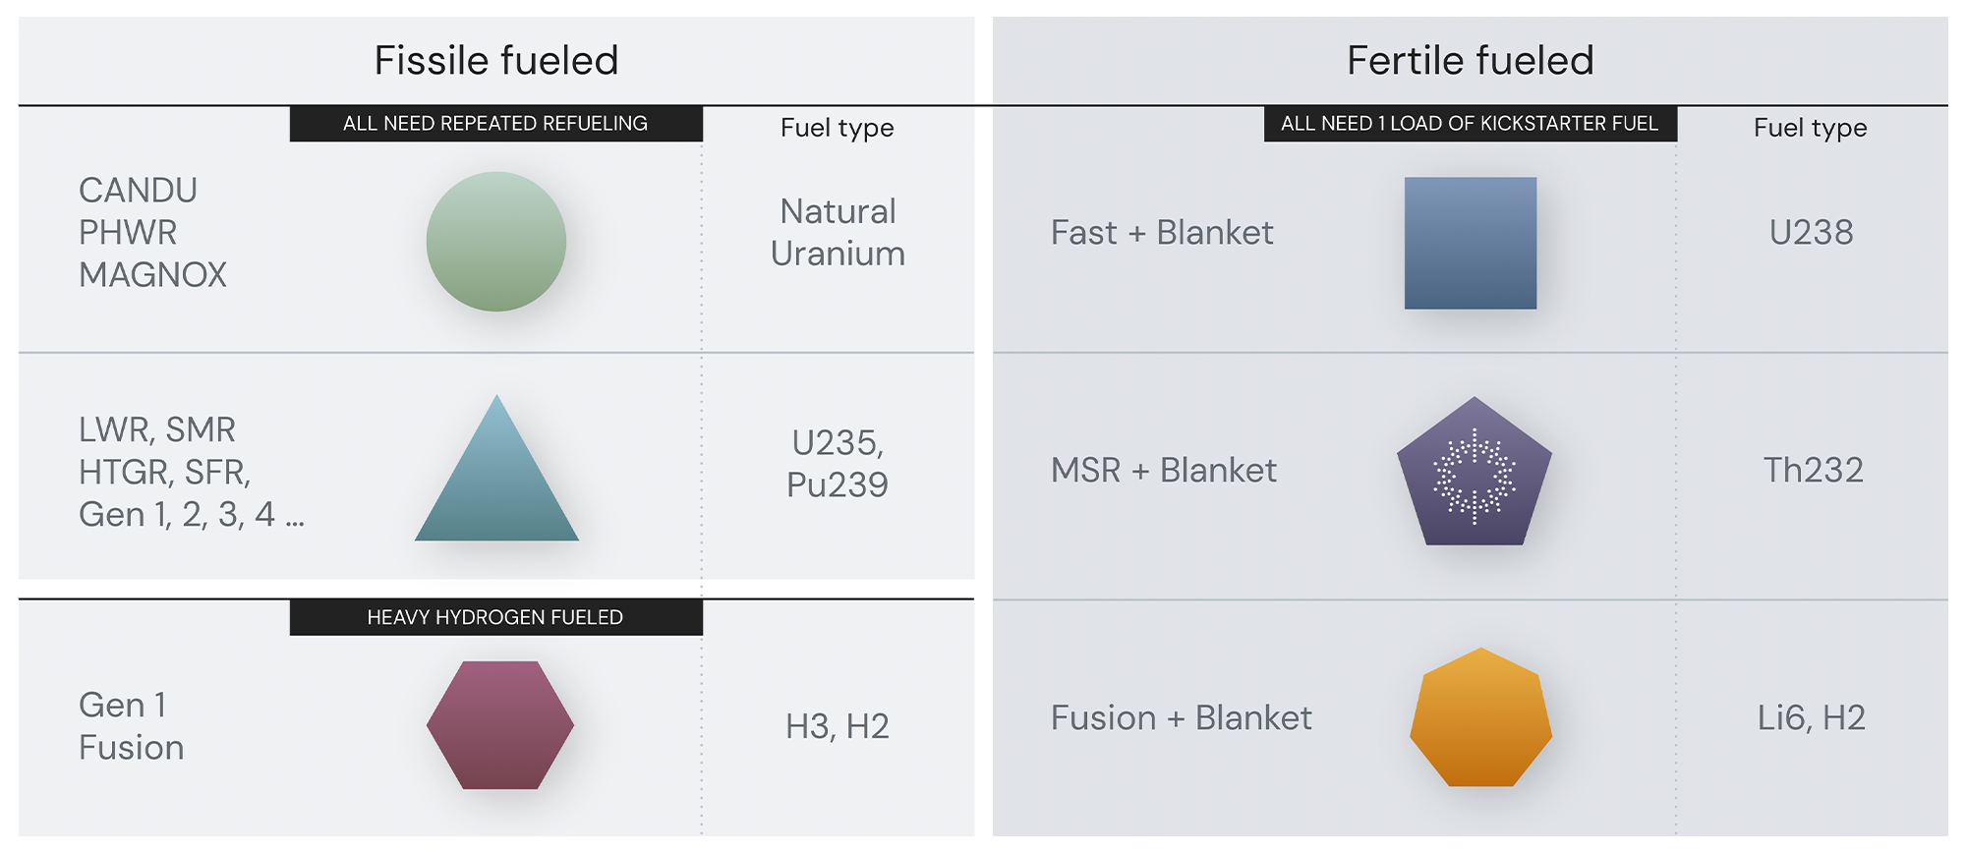Click the ALL NEED 1 LOAD OF KICKSTARTER FUEL banner
Screen dimensions: 1966x853
(1471, 124)
